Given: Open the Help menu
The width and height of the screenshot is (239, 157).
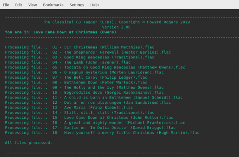Looking at the screenshot, I should (x=94, y=5).
